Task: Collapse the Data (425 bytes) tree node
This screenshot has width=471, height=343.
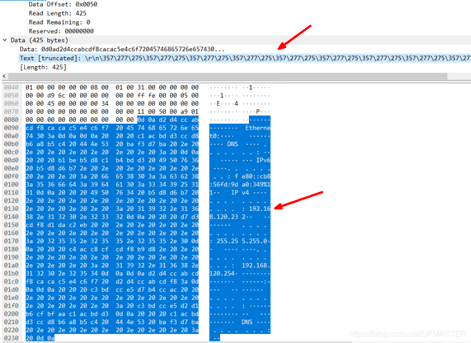Action: click(x=5, y=40)
